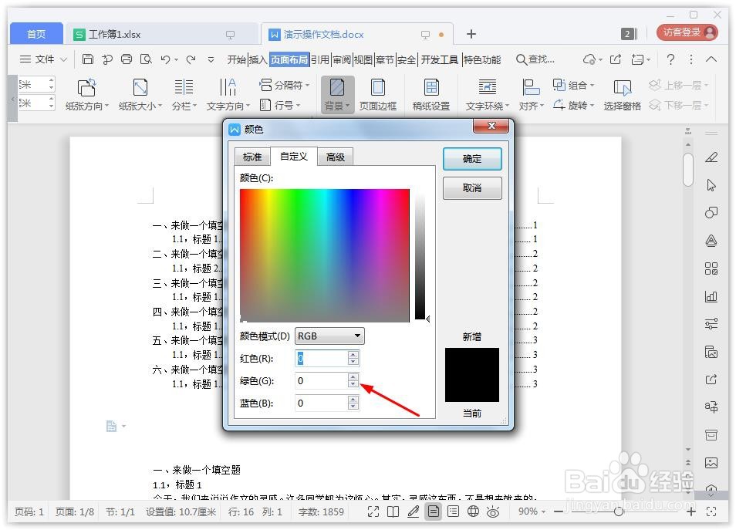
Task: Click the 页面边框 page border icon
Action: pos(378,93)
